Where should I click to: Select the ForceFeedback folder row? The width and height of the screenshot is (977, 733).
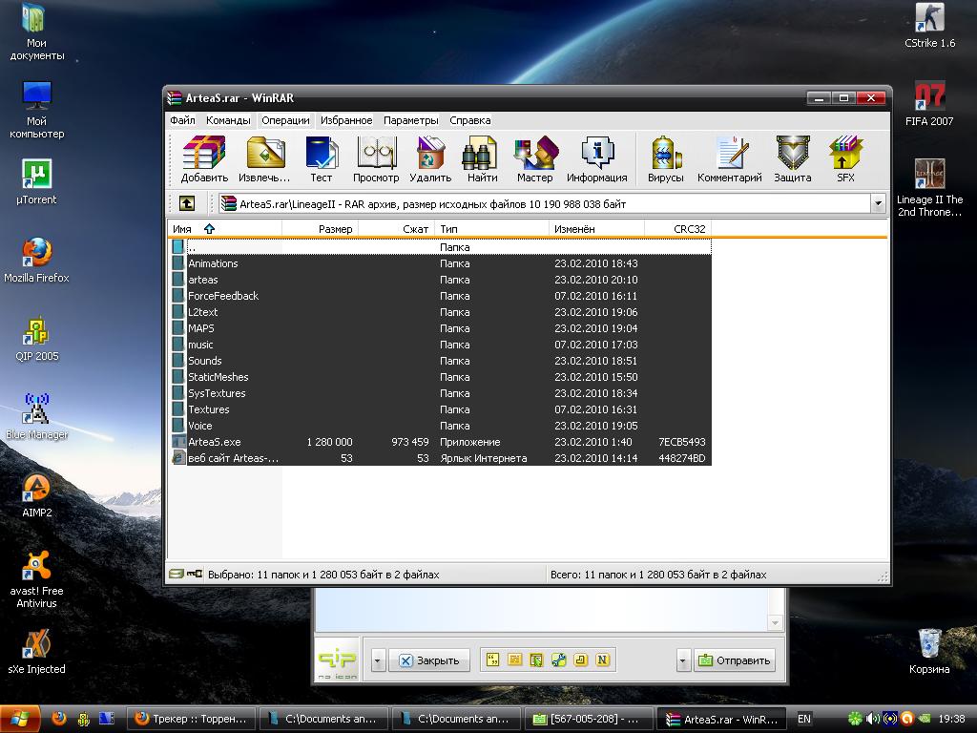pos(441,296)
